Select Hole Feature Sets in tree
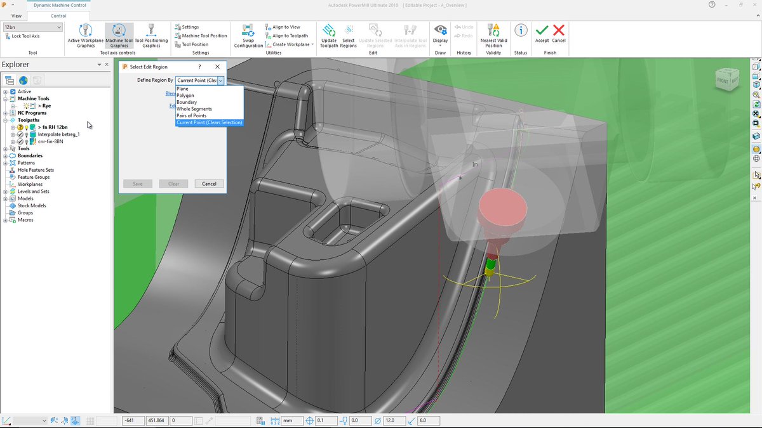 click(36, 170)
